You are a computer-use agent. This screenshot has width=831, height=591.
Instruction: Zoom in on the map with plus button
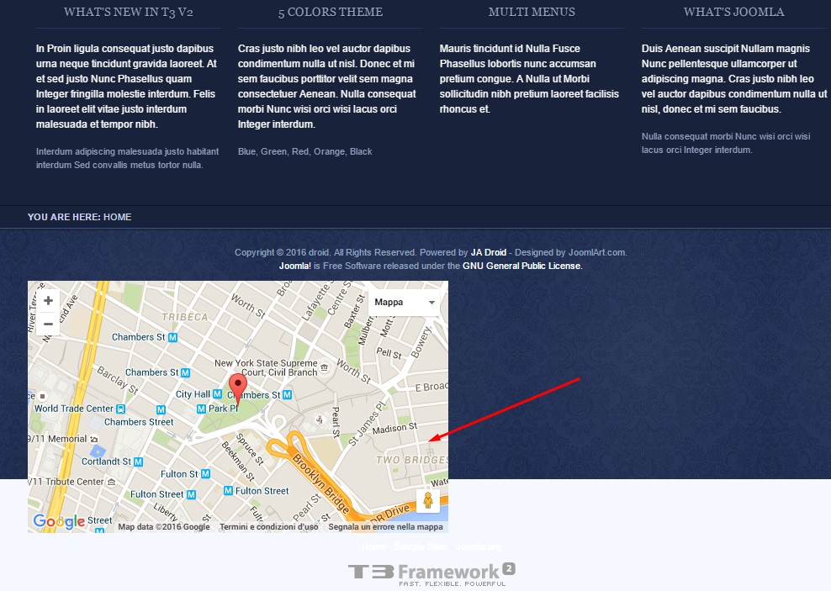coord(47,300)
